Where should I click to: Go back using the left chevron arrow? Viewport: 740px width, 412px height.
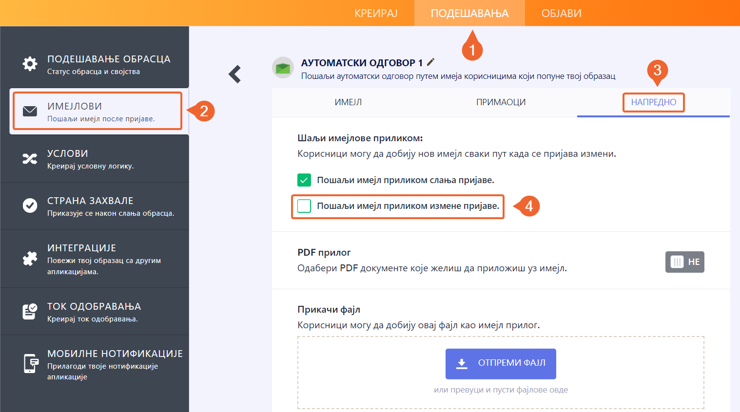click(x=235, y=74)
